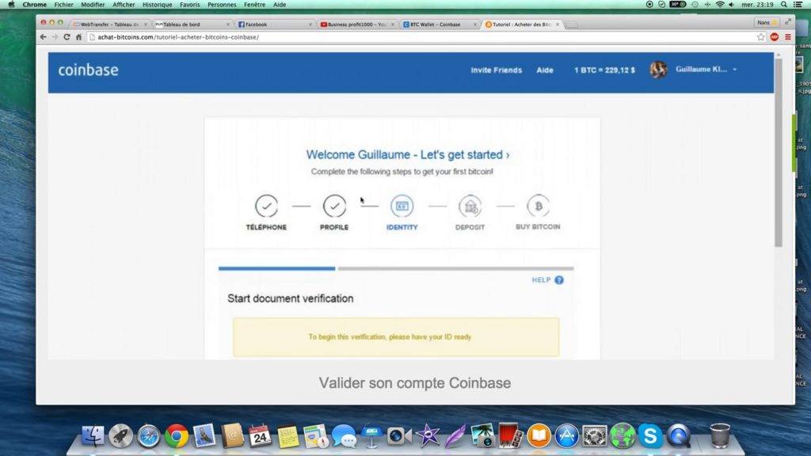Click the volume speaker icon in menu bar

[x=731, y=4]
